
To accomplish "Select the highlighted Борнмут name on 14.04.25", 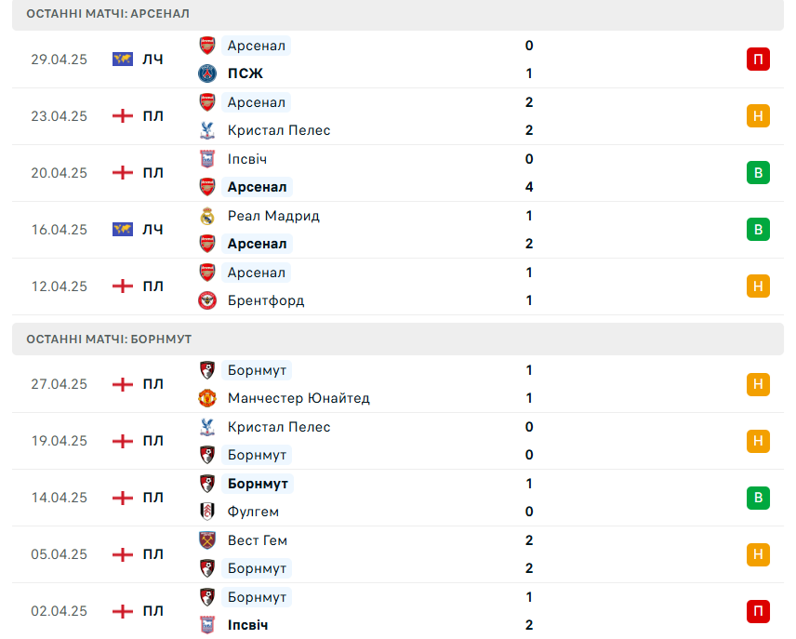I will 258,484.
